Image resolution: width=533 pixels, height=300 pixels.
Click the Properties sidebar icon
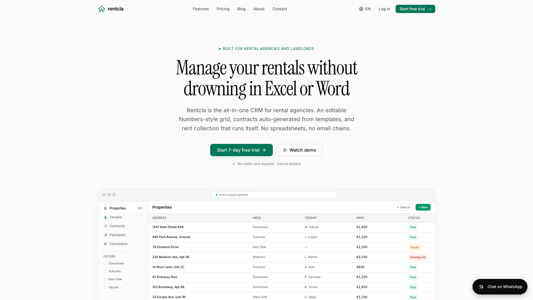[x=105, y=208]
